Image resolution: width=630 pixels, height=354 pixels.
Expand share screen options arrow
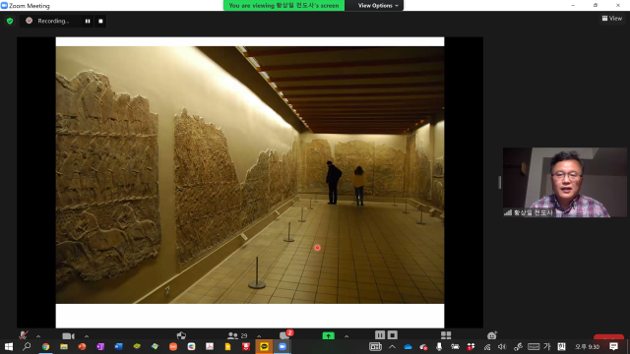tap(346, 336)
